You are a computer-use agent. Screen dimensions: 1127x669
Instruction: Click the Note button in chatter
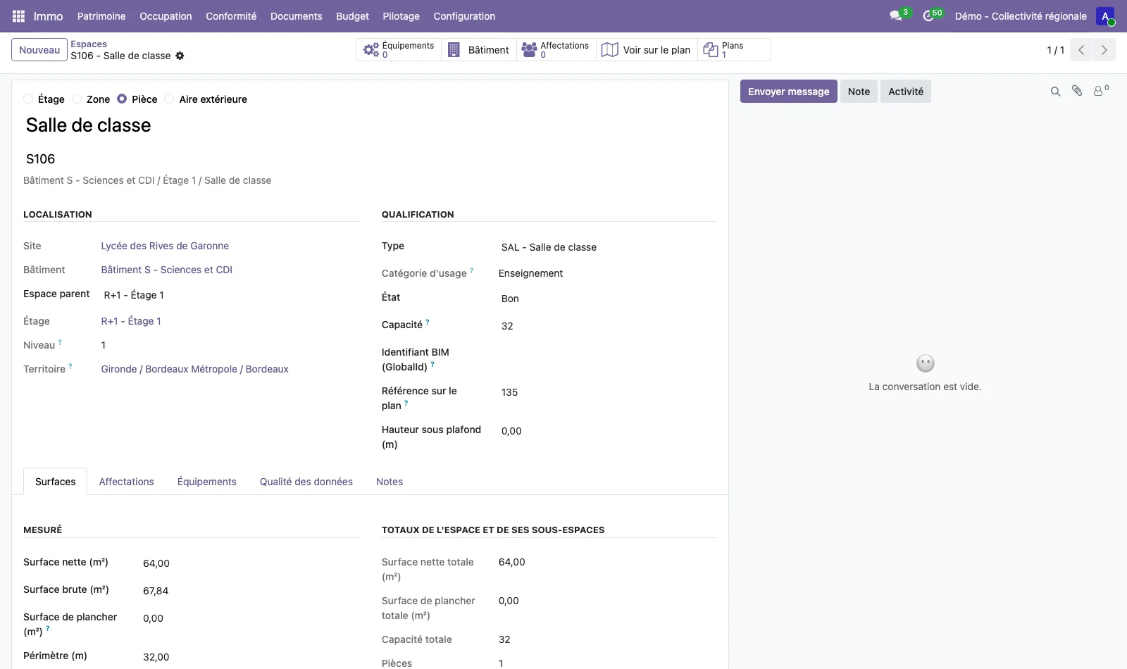(859, 92)
